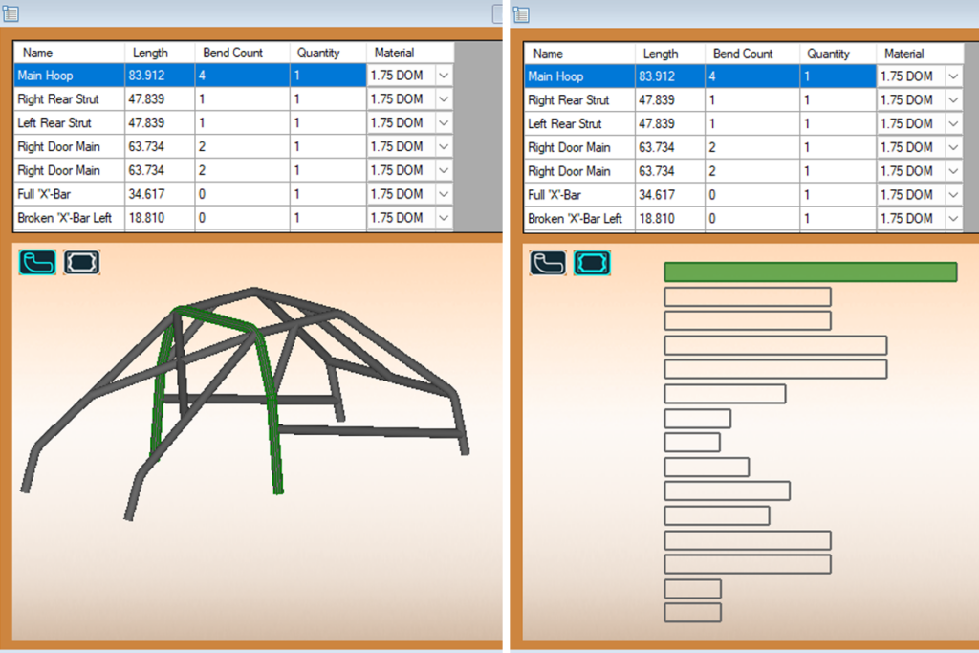Click the Quantity column header in the bar-chart panel
This screenshot has width=979, height=653.
[x=838, y=54]
